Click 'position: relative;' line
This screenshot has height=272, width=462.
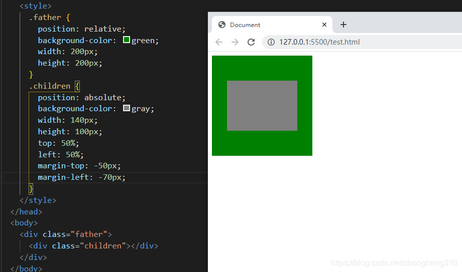(82, 29)
